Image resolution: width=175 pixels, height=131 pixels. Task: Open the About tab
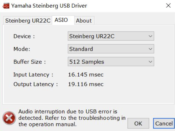(x=84, y=20)
